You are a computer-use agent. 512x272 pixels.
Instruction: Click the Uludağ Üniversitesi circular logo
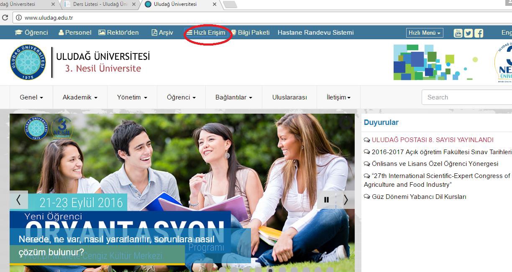click(28, 62)
